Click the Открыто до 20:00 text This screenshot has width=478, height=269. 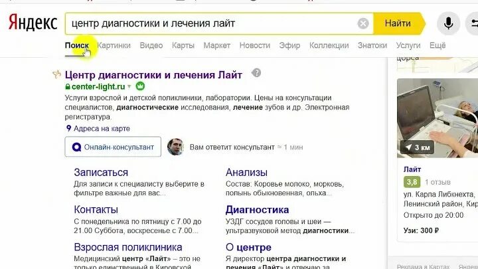point(434,215)
